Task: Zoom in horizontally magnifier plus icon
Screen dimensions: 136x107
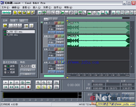Action: 38,83
